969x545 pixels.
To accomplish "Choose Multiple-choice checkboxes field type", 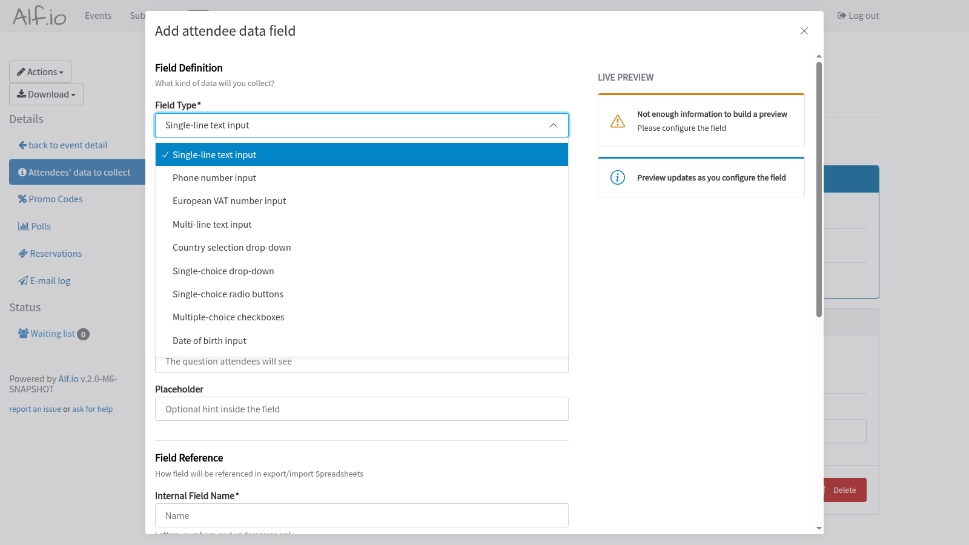I will (228, 317).
